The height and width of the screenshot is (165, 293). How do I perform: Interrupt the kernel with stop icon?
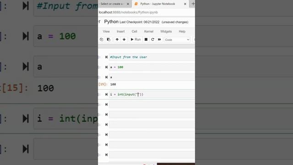point(146,39)
